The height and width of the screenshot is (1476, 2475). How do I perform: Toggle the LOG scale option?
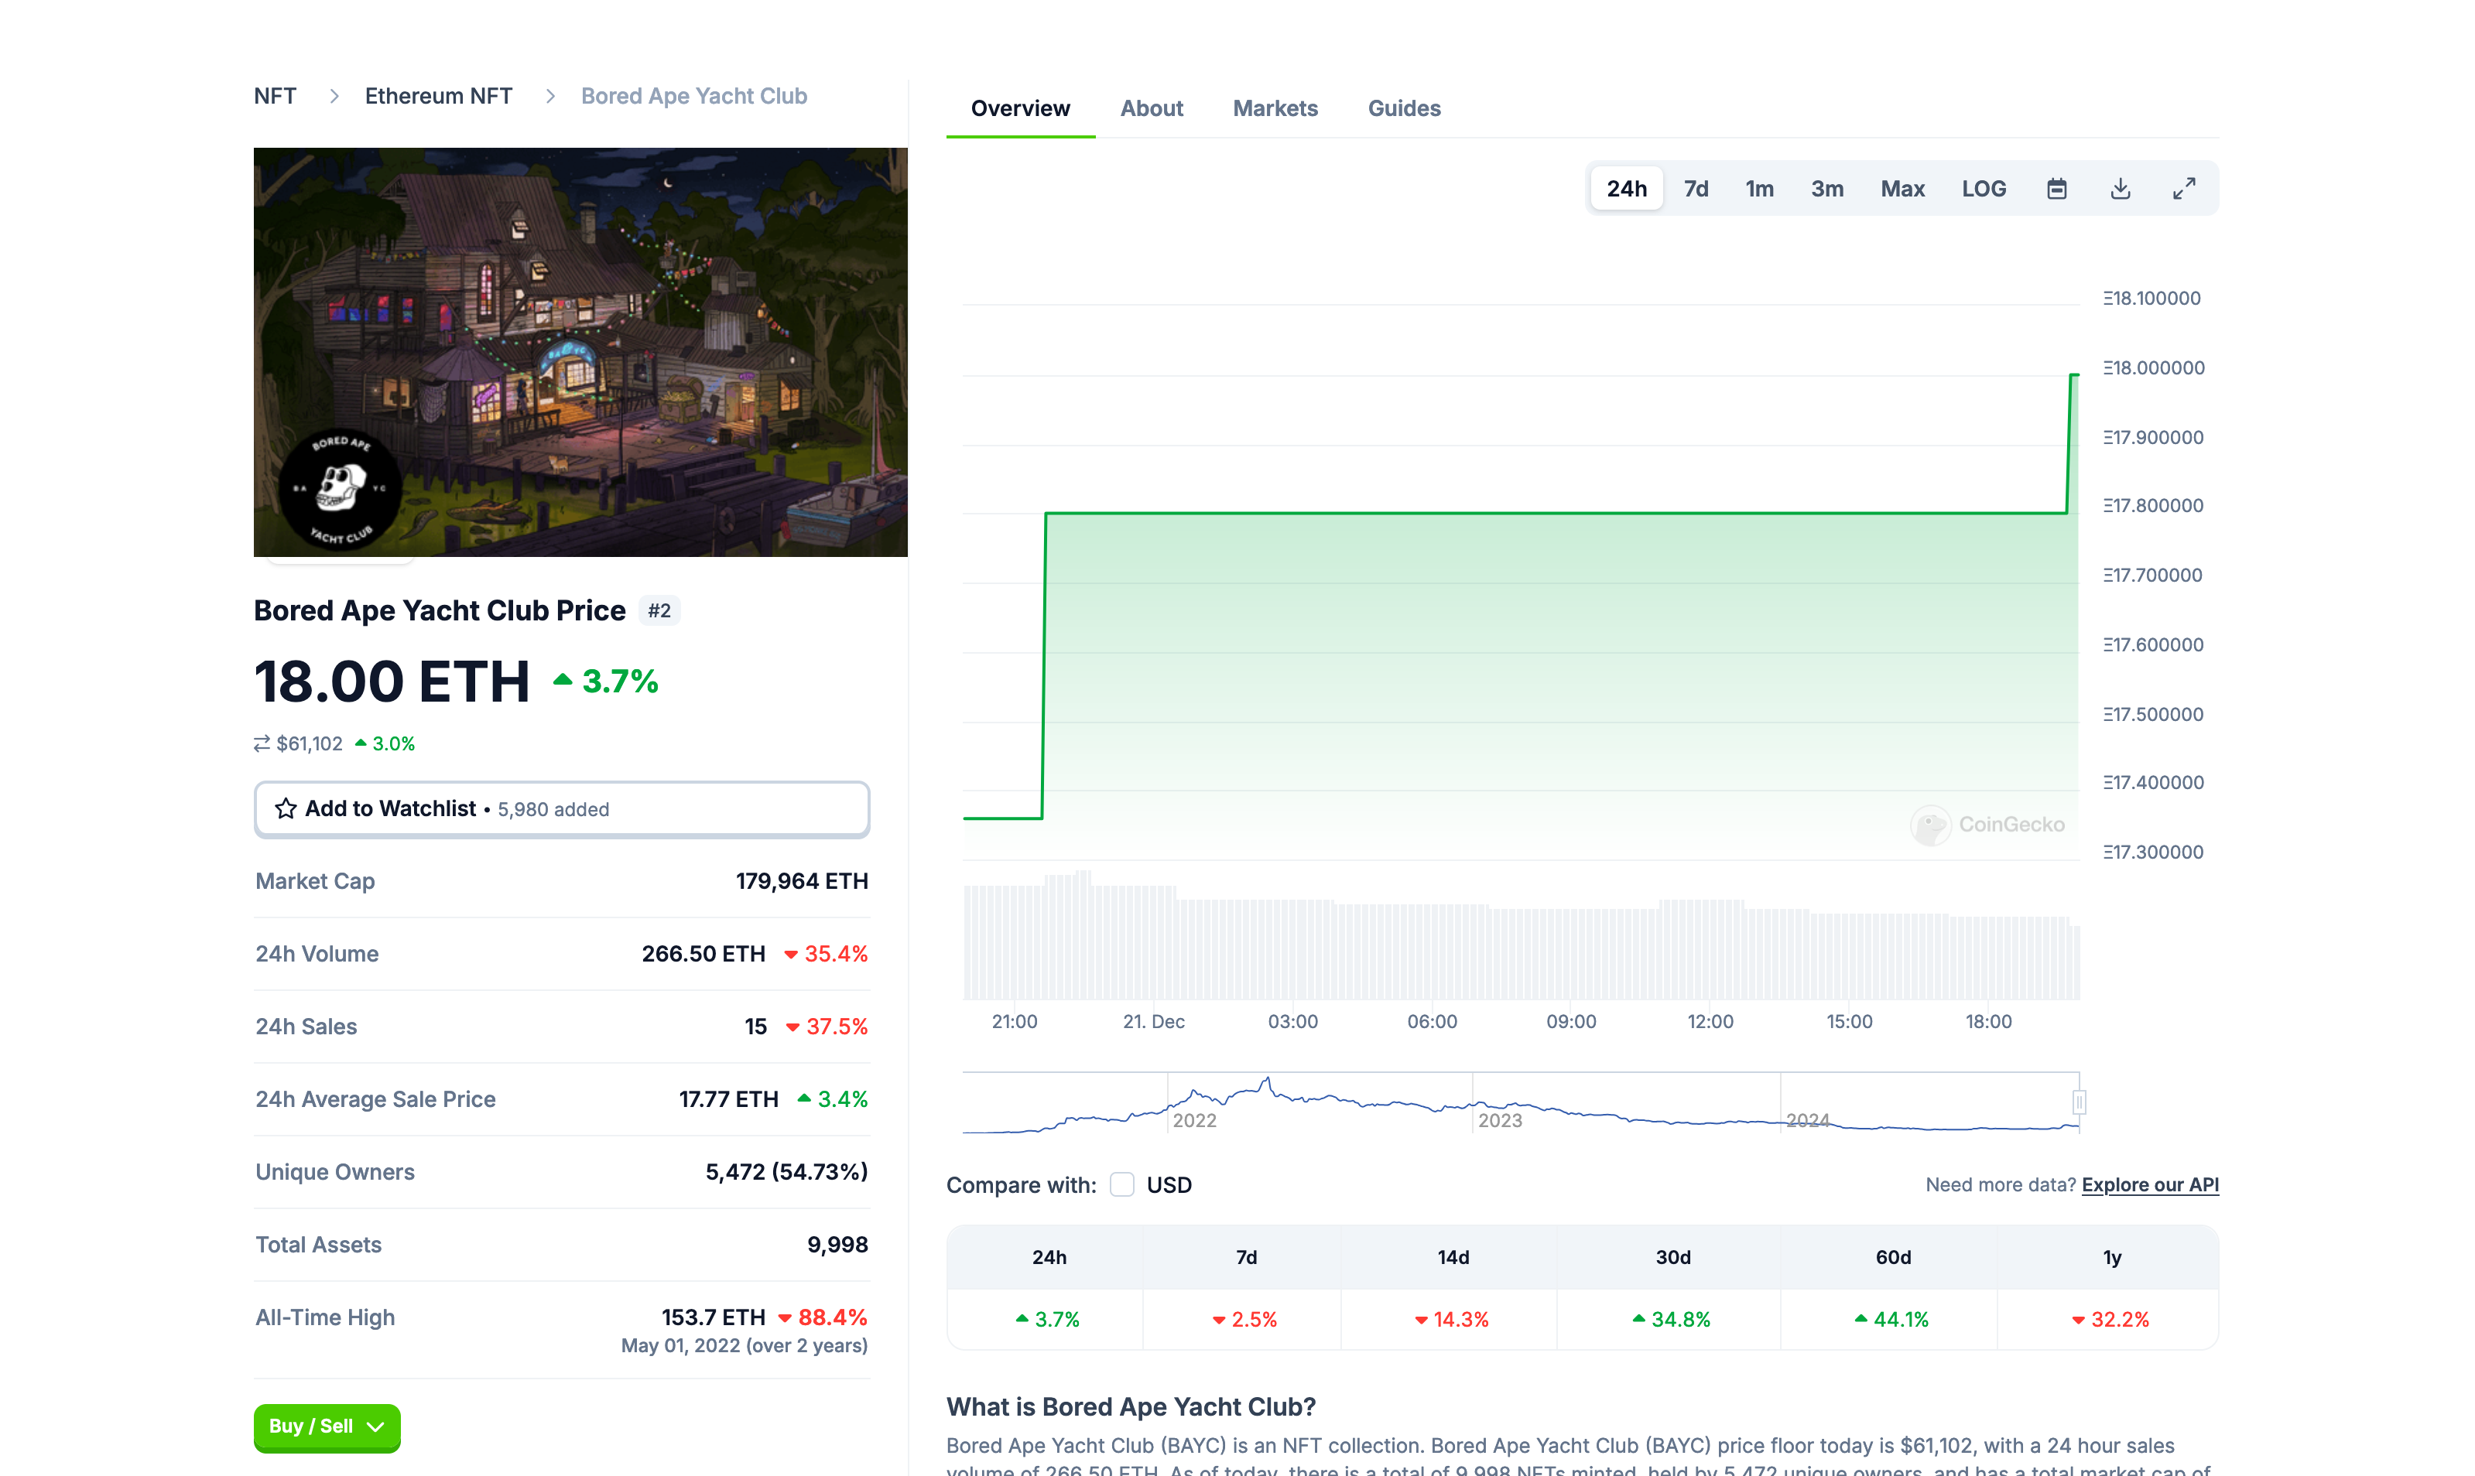point(1984,189)
